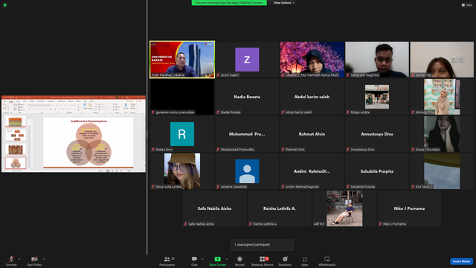Click the '1 unassigned participant' tooltip
The width and height of the screenshot is (476, 268).
point(263,245)
